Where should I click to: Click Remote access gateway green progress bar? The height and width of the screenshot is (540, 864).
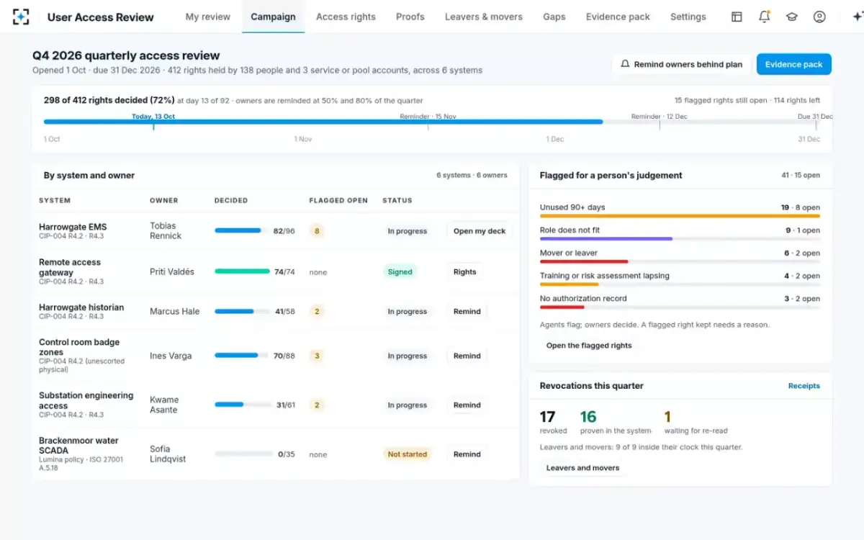coord(242,271)
